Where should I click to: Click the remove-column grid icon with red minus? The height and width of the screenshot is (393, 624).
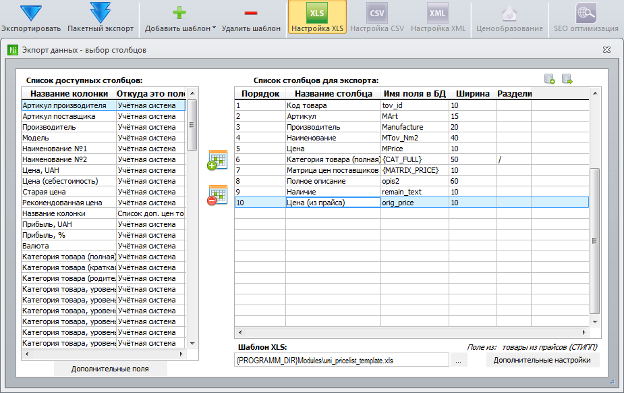[x=217, y=195]
